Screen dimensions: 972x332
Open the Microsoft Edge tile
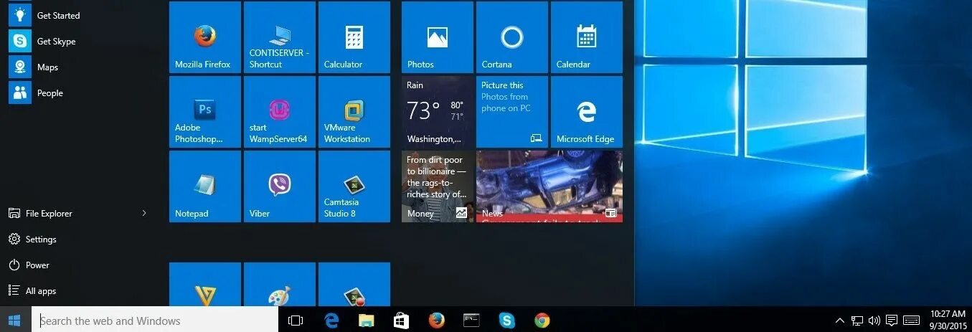pos(586,112)
